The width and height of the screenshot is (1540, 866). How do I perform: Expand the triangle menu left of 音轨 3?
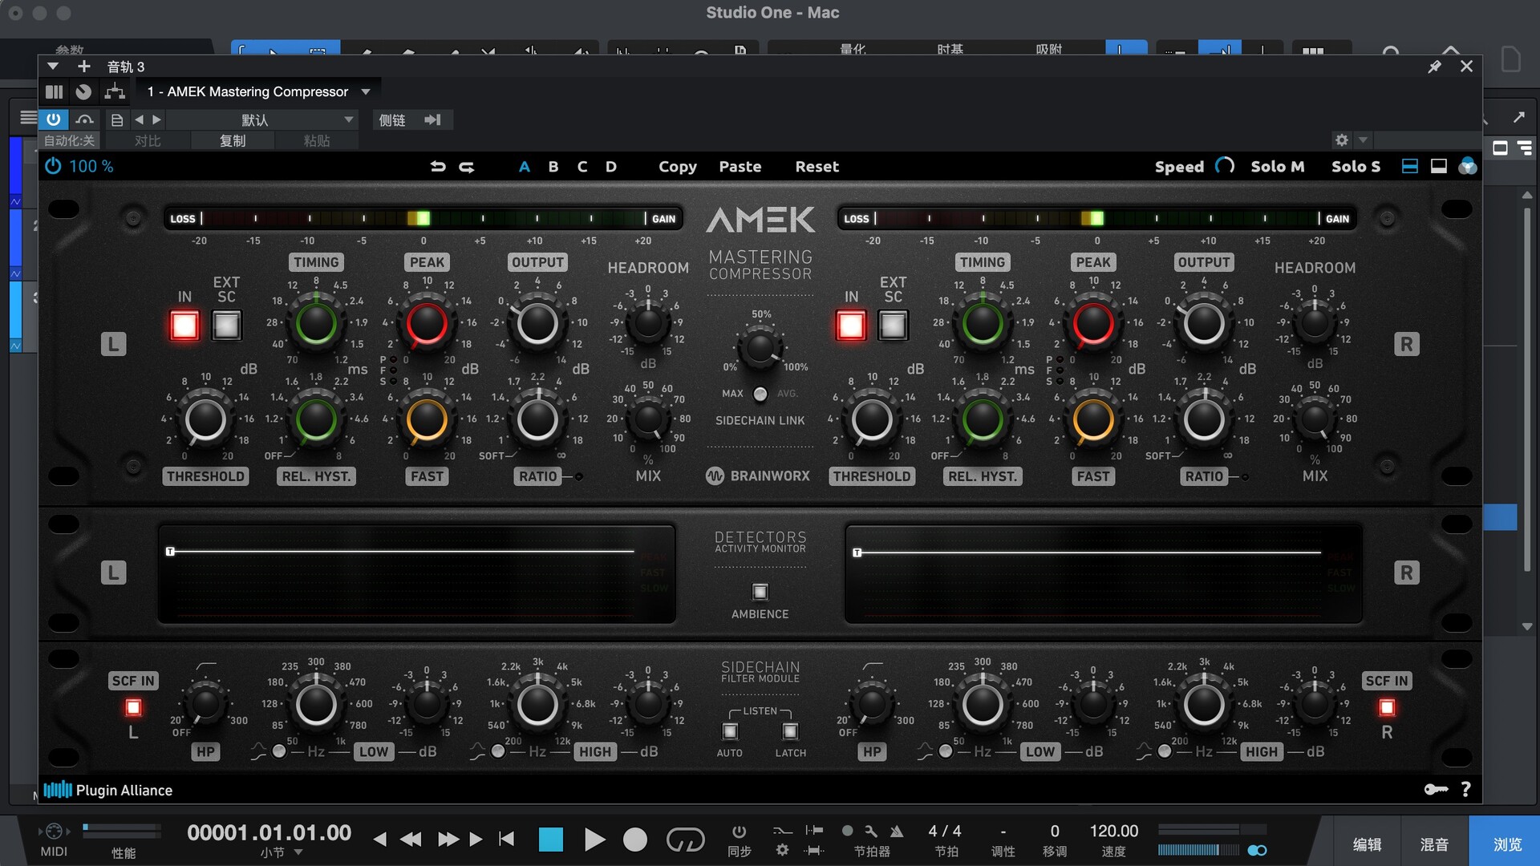point(53,67)
